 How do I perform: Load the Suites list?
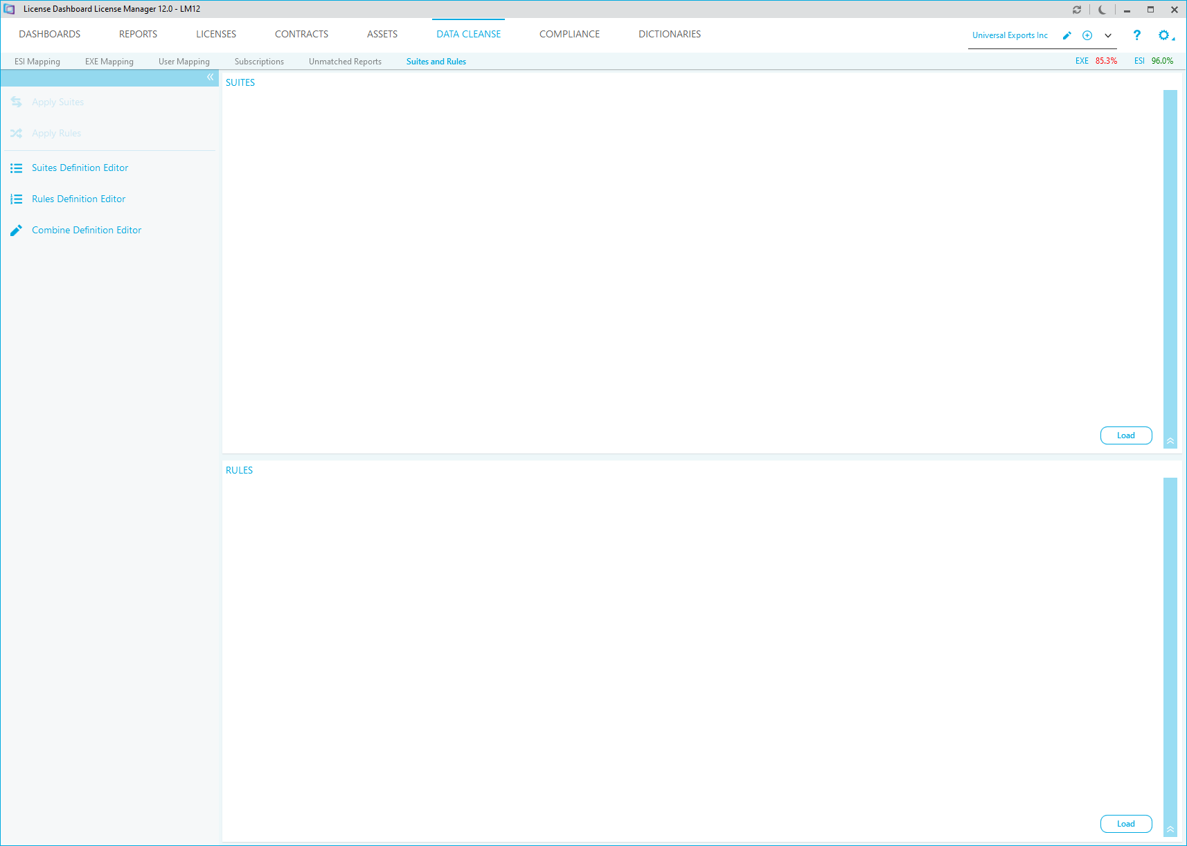pyautogui.click(x=1126, y=435)
